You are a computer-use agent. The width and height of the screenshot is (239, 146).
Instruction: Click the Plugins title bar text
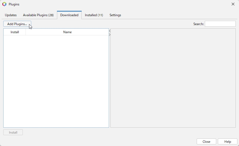pos(14,4)
